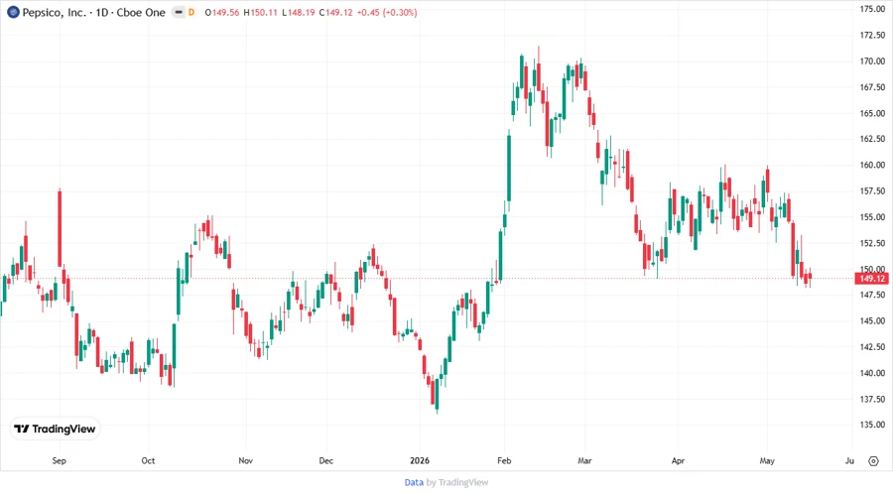Click the Apr label on time axis
Viewport: 893px width, 494px height.
678,460
